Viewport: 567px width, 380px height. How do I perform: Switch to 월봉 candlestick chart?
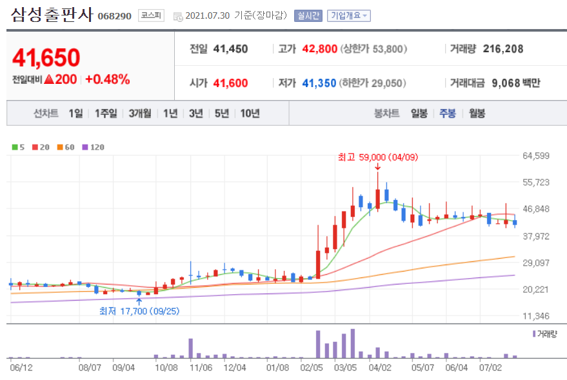pos(477,114)
